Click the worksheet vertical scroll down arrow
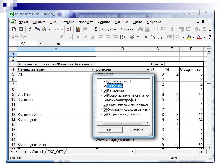Image resolution: width=221 pixels, height=166 pixels. pyautogui.click(x=209, y=147)
